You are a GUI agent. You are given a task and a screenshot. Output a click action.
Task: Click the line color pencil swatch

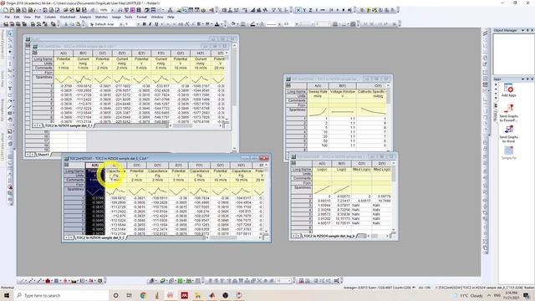click(x=252, y=24)
